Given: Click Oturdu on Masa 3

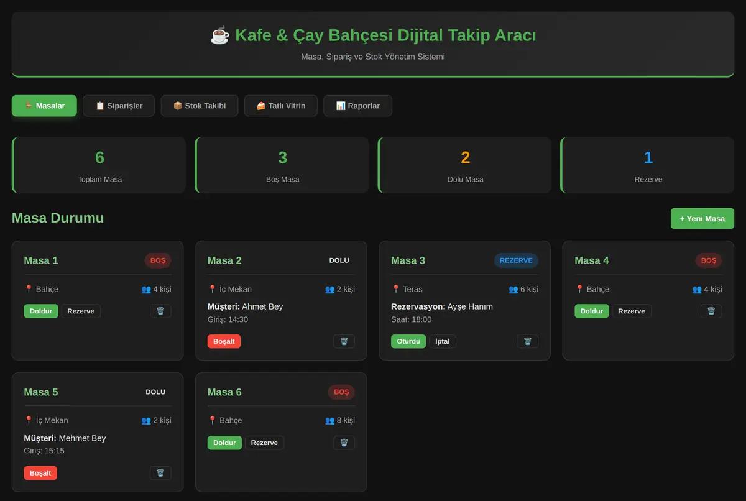Looking at the screenshot, I should coord(408,341).
